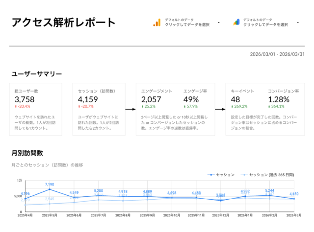Image resolution: width=314 pixels, height=232 pixels.
Task: Click the 2025年10月 axis label
Action: coord(172,215)
